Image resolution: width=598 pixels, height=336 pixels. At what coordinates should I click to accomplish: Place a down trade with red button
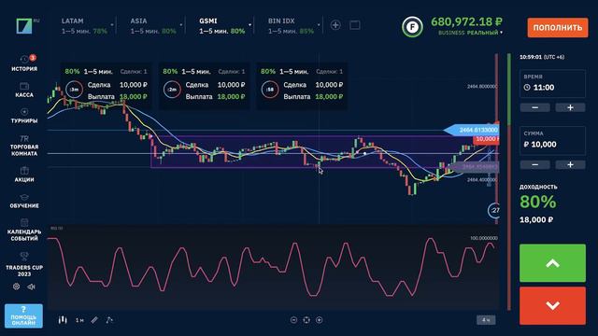(552, 305)
